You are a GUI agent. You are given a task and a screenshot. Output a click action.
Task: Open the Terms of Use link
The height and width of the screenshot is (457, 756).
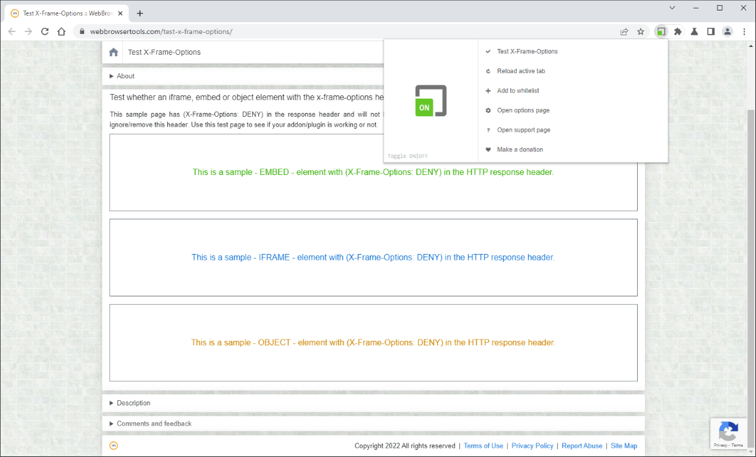[x=483, y=446]
